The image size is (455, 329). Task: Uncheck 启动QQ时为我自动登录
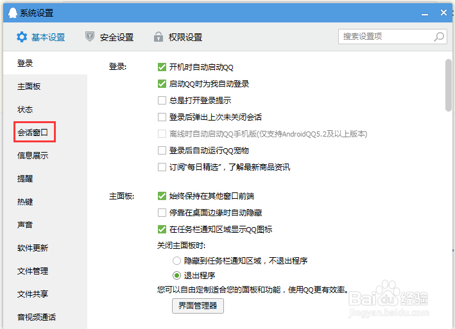click(x=162, y=84)
